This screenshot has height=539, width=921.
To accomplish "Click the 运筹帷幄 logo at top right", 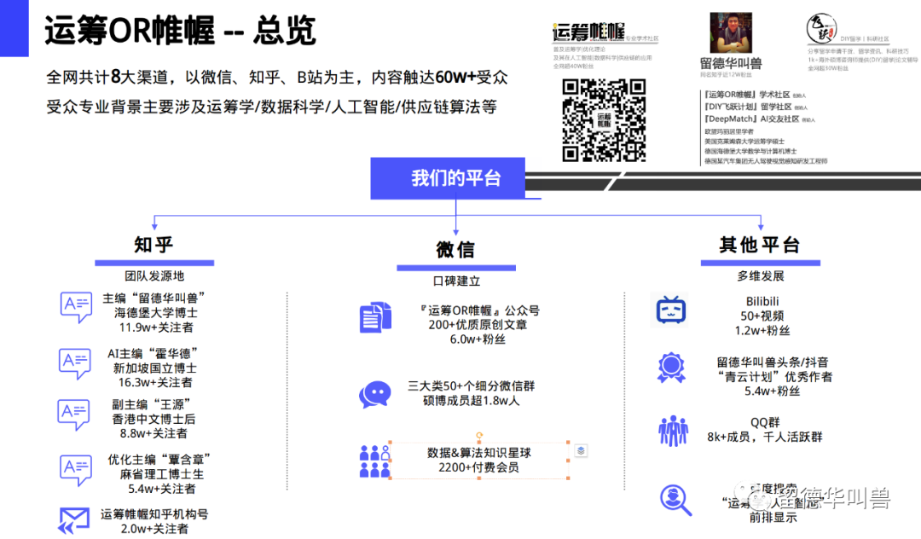I will [x=588, y=32].
